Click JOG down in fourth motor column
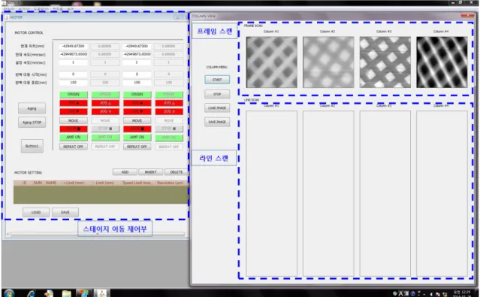 pos(169,111)
